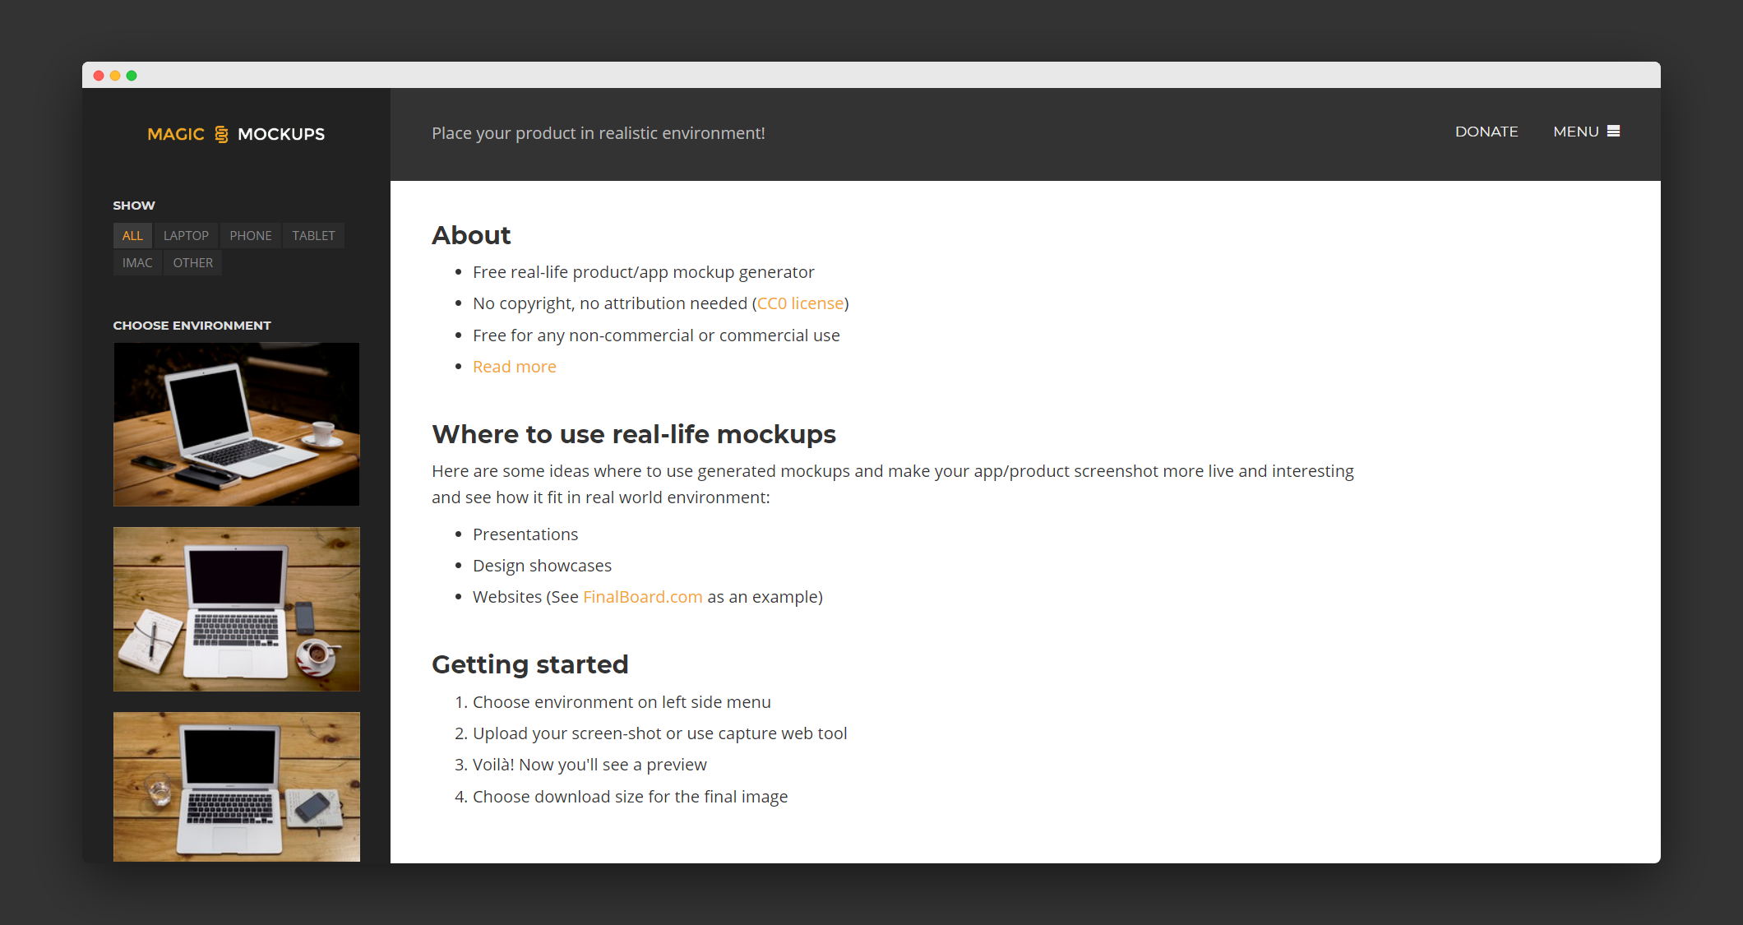Click the yellow traffic light window button
Screen dimensions: 1743x925
115,75
